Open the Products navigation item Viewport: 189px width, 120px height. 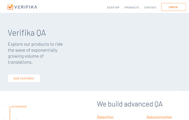tap(132, 8)
